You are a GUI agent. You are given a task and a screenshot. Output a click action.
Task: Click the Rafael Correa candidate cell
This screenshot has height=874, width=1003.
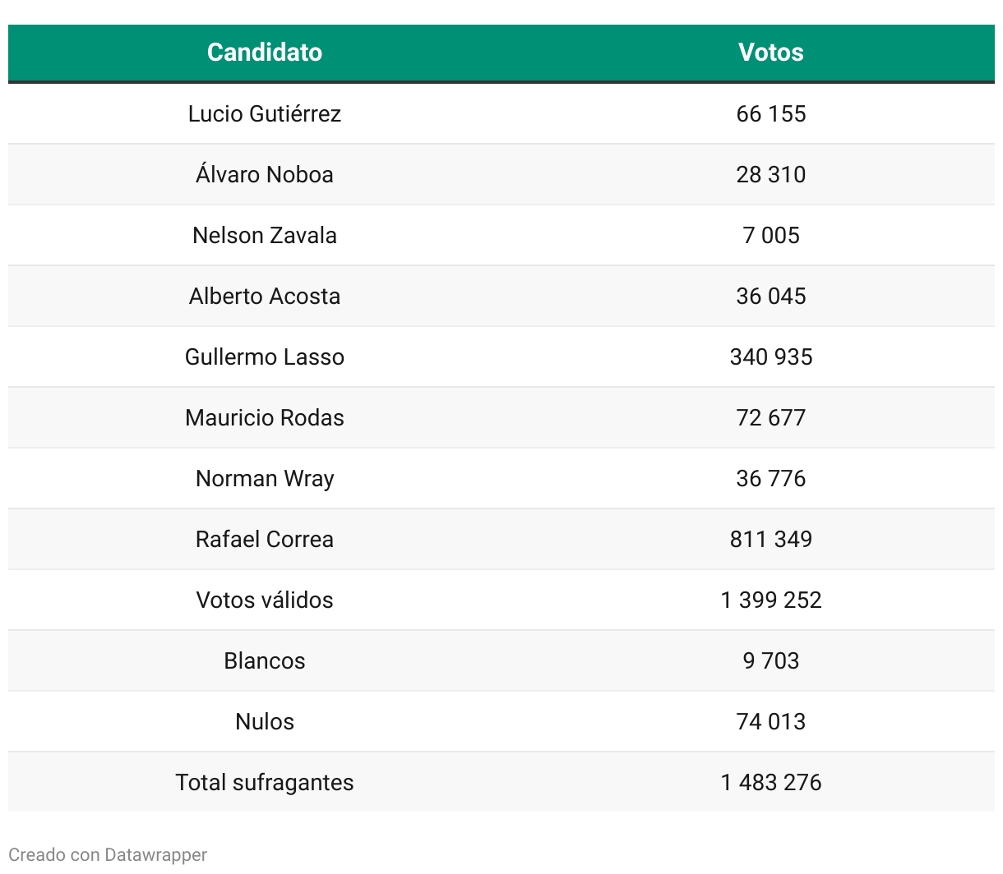[265, 539]
